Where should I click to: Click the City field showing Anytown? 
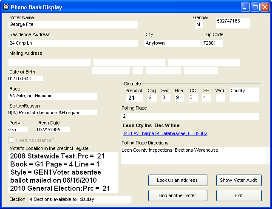coord(173,43)
